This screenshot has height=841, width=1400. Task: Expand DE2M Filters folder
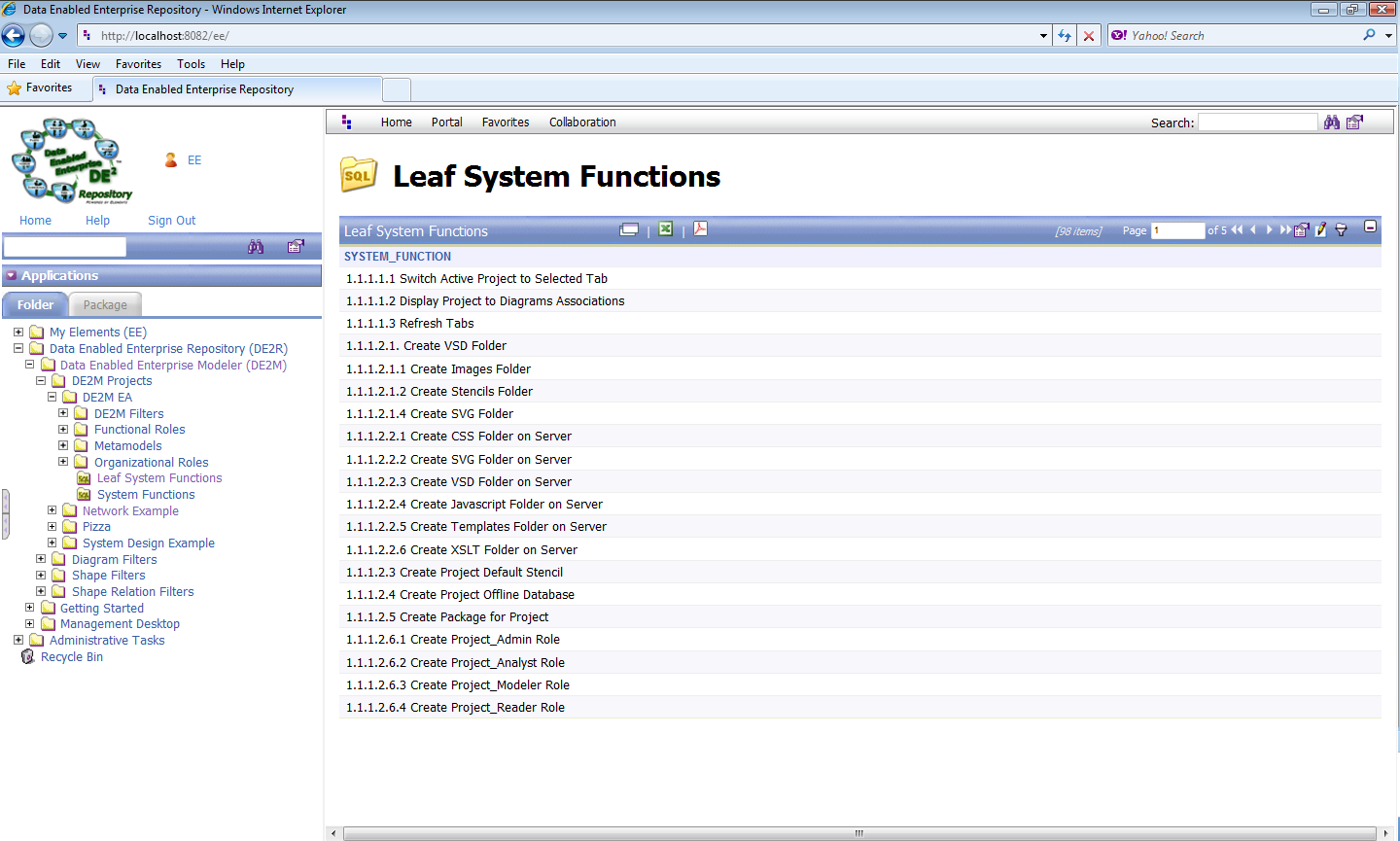tap(63, 413)
